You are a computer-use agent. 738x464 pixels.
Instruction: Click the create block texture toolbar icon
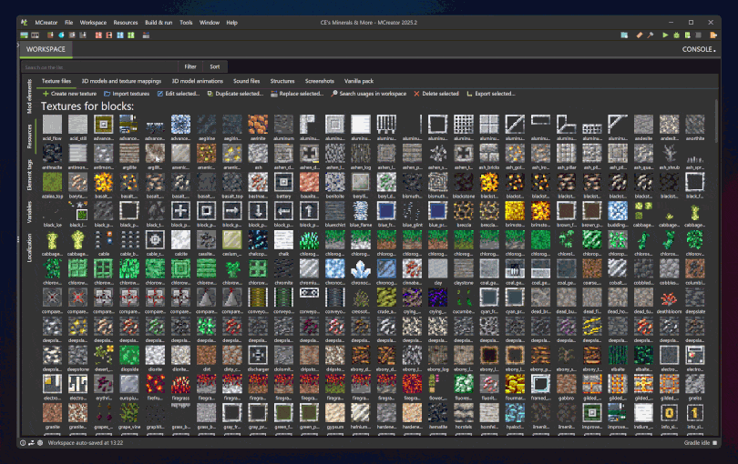tap(50, 35)
